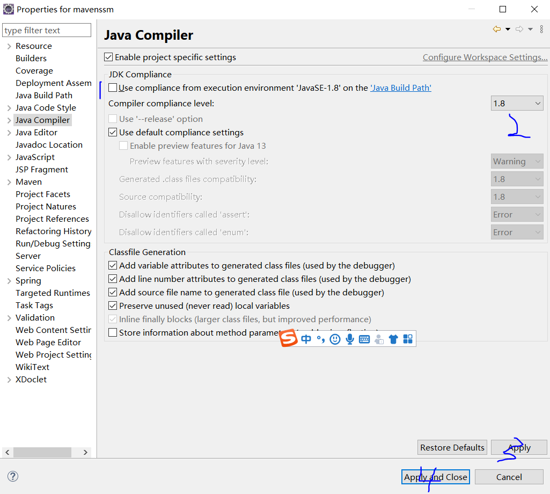Image resolution: width=550 pixels, height=494 pixels.
Task: Open Project Facets page
Action: click(x=43, y=194)
